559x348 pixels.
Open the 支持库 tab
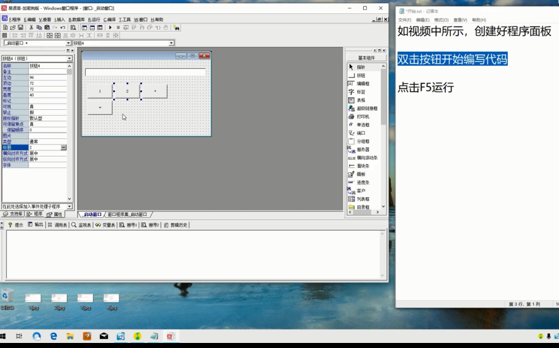pyautogui.click(x=14, y=214)
